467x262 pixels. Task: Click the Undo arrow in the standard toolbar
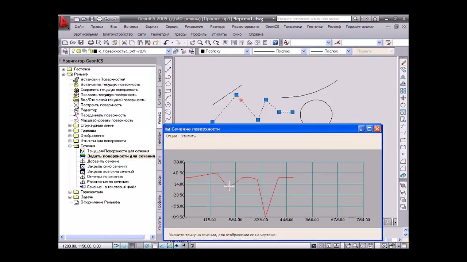[x=166, y=43]
